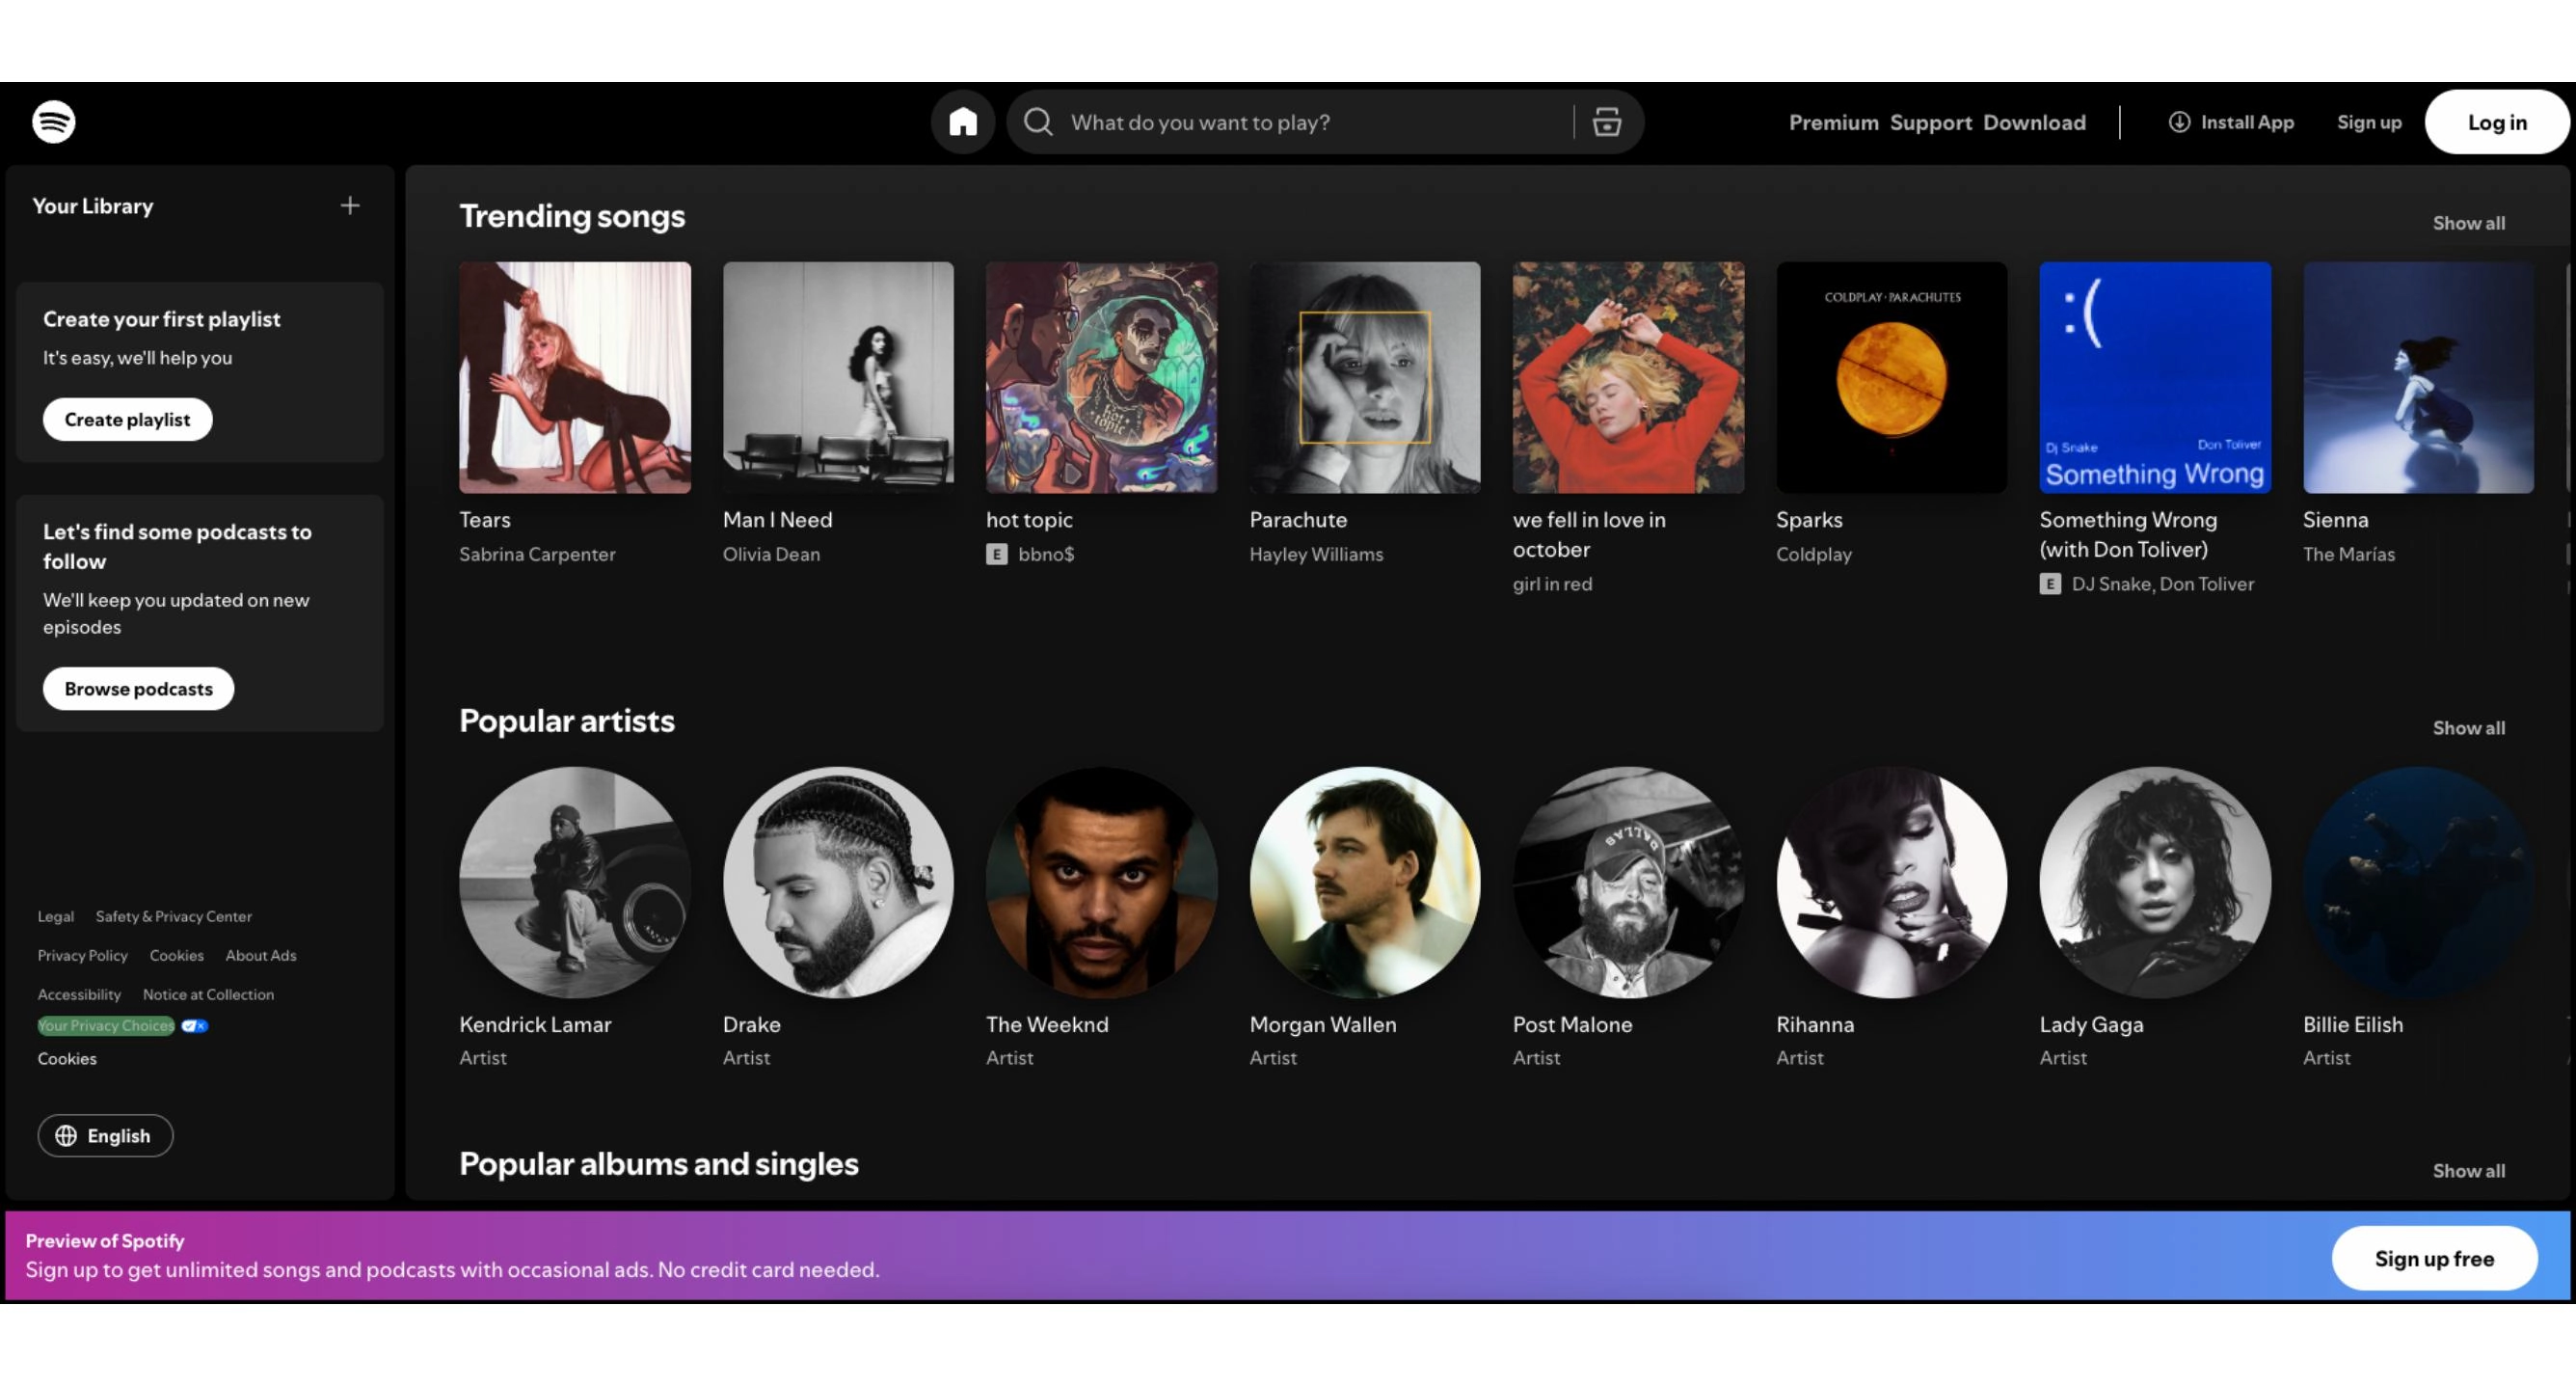Open Post Malone artist photo
Image resolution: width=2576 pixels, height=1387 pixels.
pos(1628,883)
